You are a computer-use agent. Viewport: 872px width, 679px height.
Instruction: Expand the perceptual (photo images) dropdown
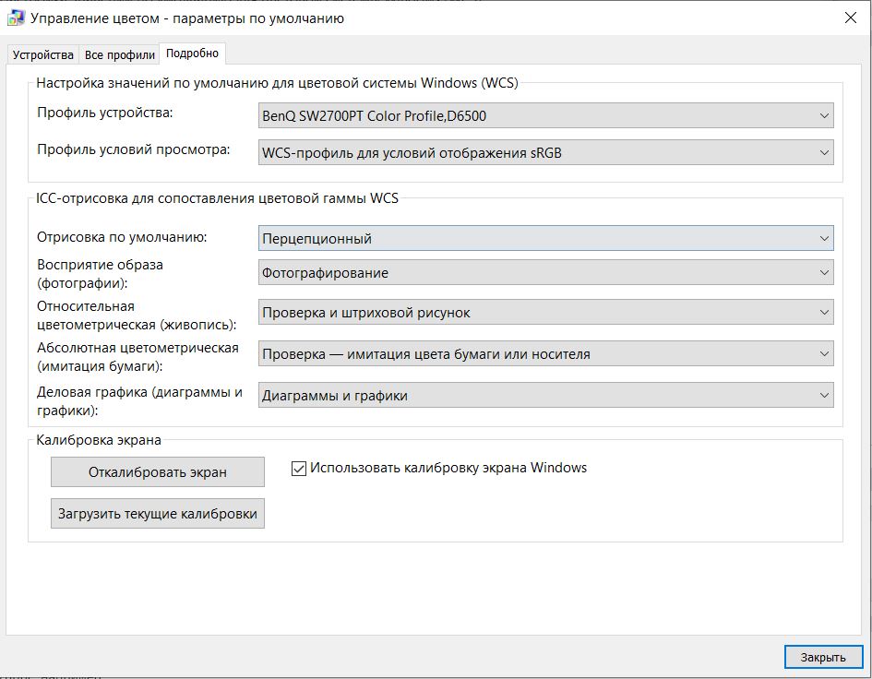[x=545, y=273]
